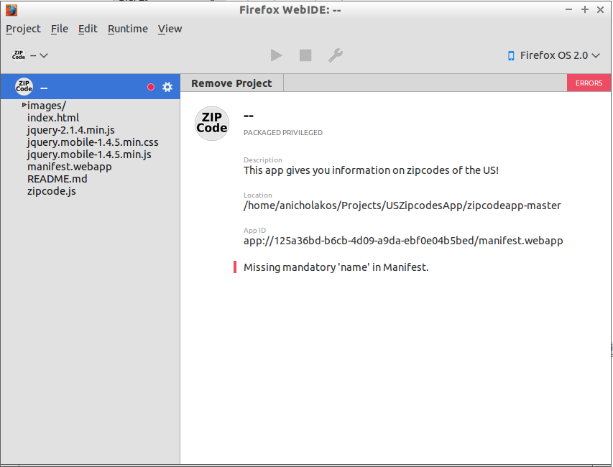Select jquery.mobile-1.4.5.min.css file
Image resolution: width=613 pixels, height=467 pixels.
[93, 142]
